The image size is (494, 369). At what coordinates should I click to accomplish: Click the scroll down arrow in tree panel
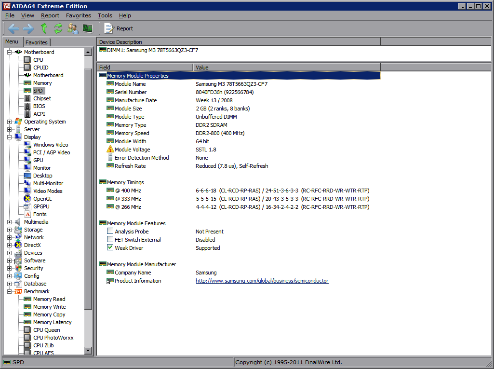tap(88, 351)
